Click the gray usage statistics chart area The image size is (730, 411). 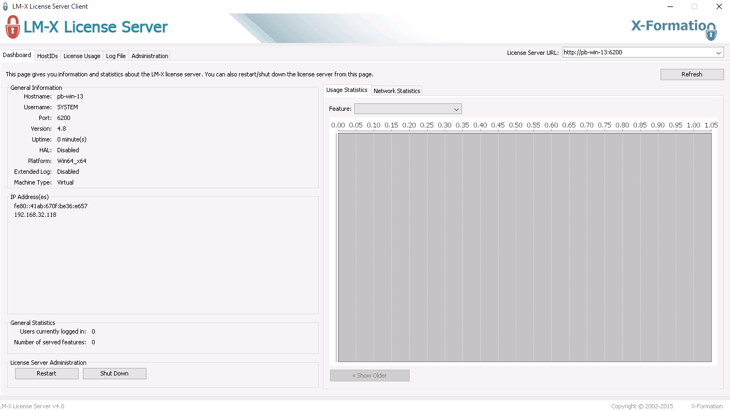[524, 247]
